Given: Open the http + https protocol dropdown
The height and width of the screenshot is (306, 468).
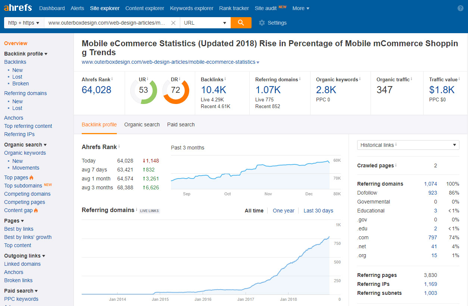Looking at the screenshot, I should click(24, 23).
